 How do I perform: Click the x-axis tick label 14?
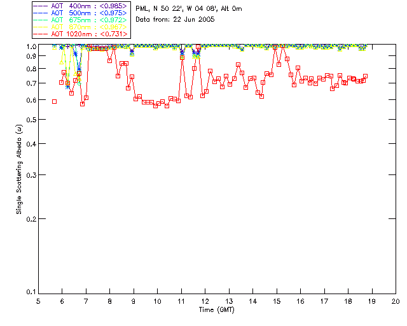[x=253, y=301]
